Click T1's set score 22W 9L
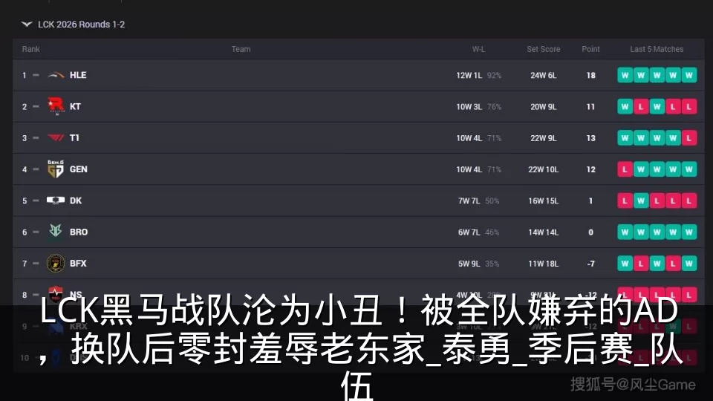Screen dimensions: 713x401 [544, 138]
